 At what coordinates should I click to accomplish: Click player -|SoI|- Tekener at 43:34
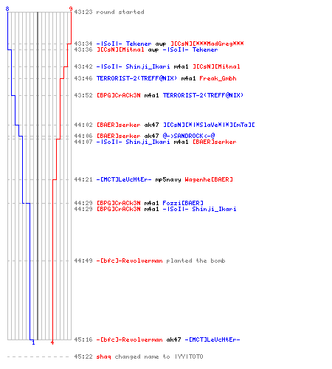click(124, 44)
